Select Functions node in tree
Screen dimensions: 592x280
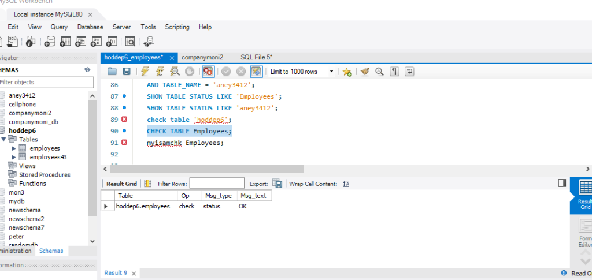tap(32, 184)
